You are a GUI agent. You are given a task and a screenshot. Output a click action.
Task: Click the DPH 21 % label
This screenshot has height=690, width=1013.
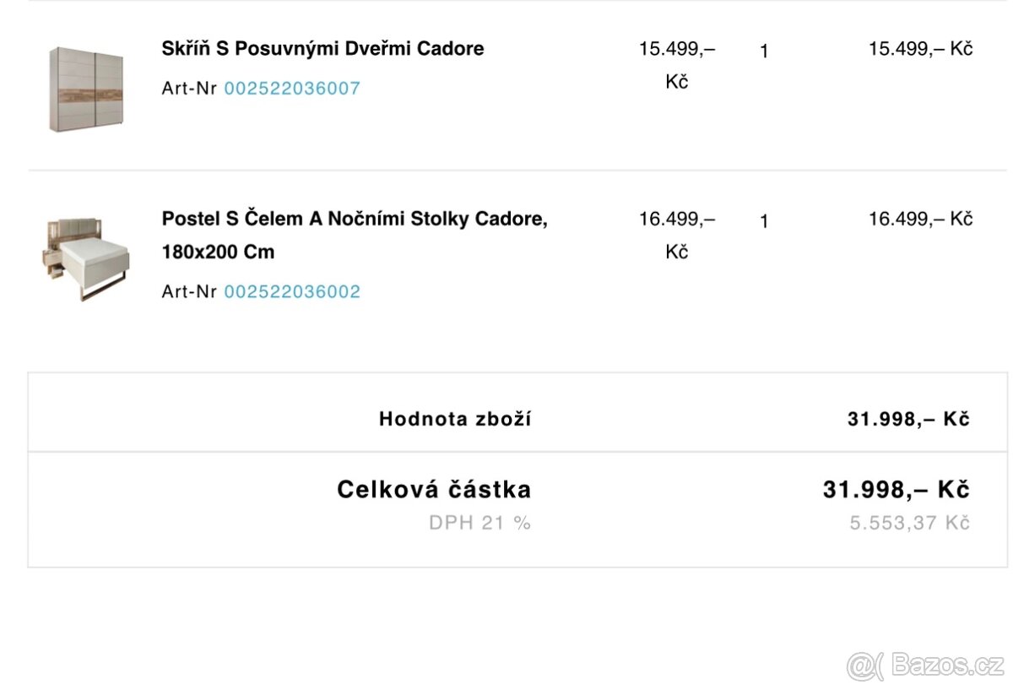pyautogui.click(x=479, y=523)
